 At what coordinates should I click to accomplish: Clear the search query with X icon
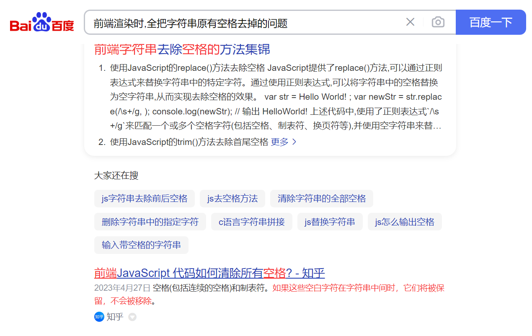(410, 22)
